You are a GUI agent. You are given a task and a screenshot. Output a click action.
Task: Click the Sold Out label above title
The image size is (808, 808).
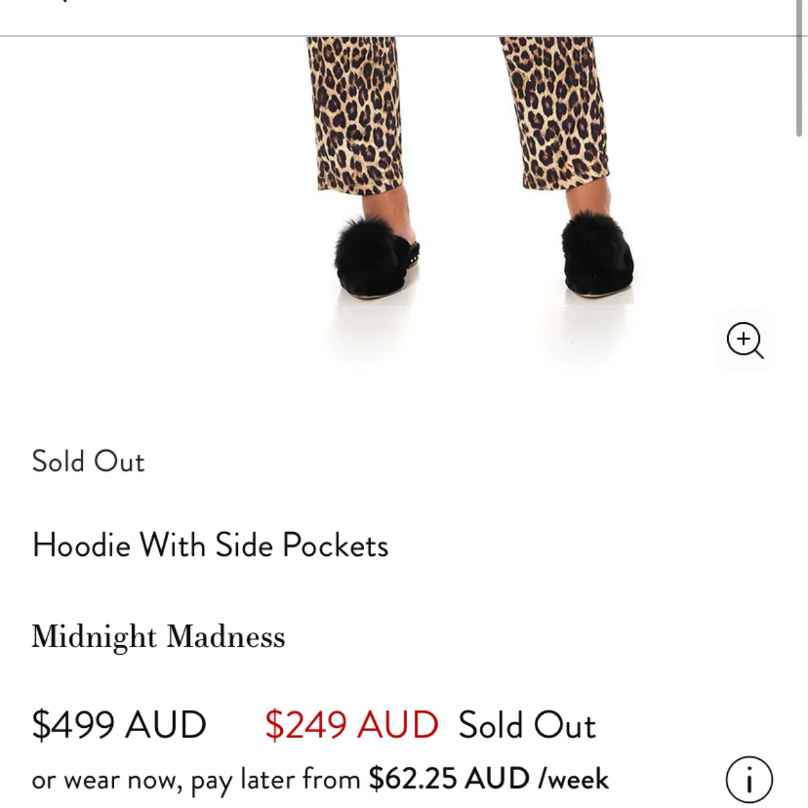click(88, 461)
